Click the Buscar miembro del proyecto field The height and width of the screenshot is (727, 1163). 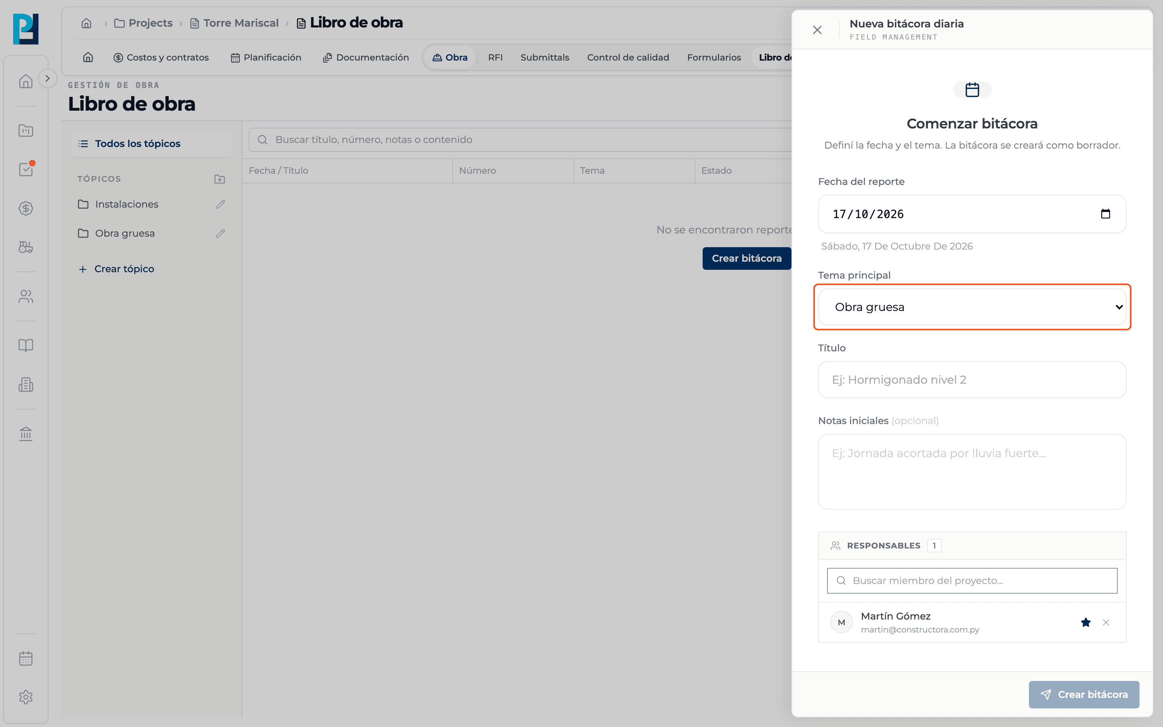tap(972, 580)
